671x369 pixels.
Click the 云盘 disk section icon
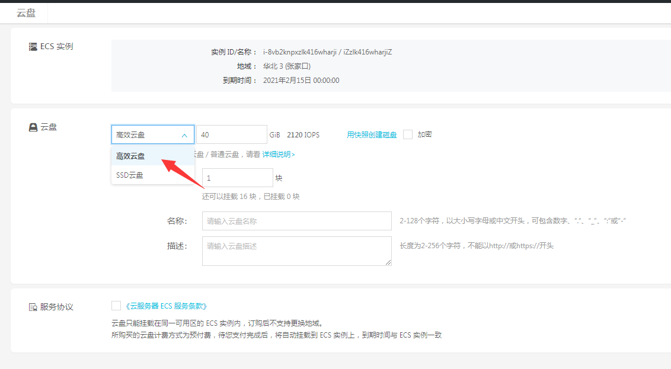click(x=33, y=127)
